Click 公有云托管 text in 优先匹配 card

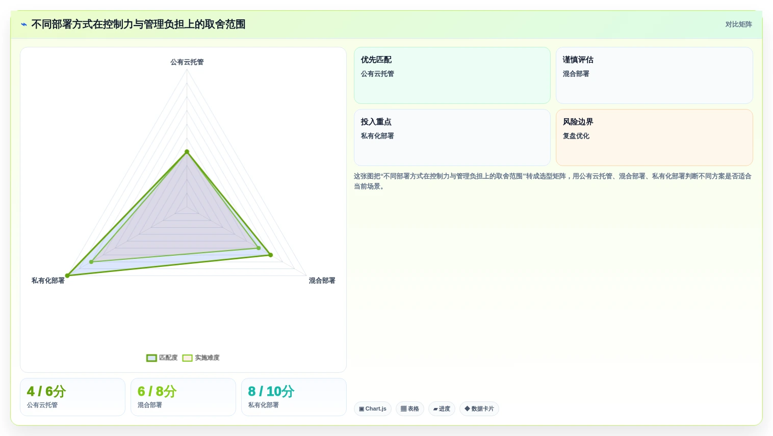pyautogui.click(x=377, y=74)
